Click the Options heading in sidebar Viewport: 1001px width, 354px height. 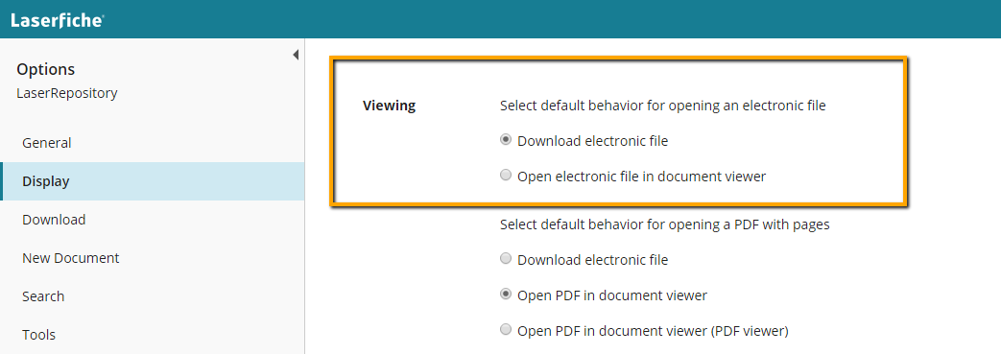[45, 69]
